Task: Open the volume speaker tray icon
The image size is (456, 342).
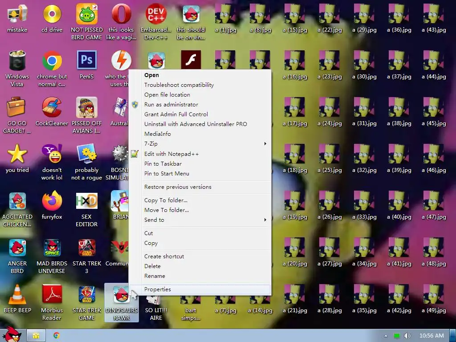Action: (407, 336)
